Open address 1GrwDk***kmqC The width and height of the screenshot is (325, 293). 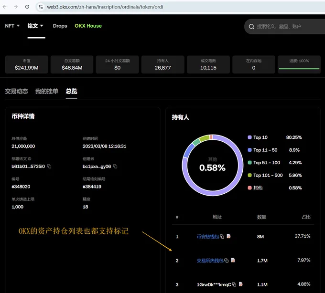[214, 285]
